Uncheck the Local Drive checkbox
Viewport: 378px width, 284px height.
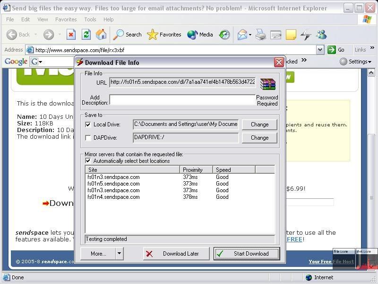(x=88, y=124)
